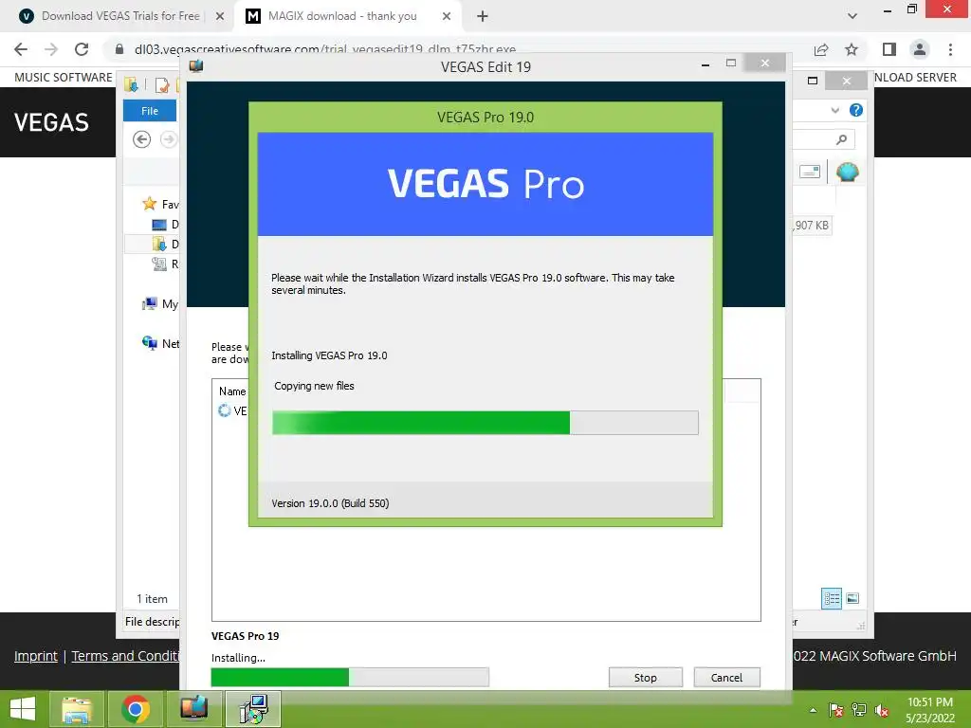This screenshot has height=728, width=971.
Task: Open Windows Installer setup taskbar icon
Action: (253, 709)
